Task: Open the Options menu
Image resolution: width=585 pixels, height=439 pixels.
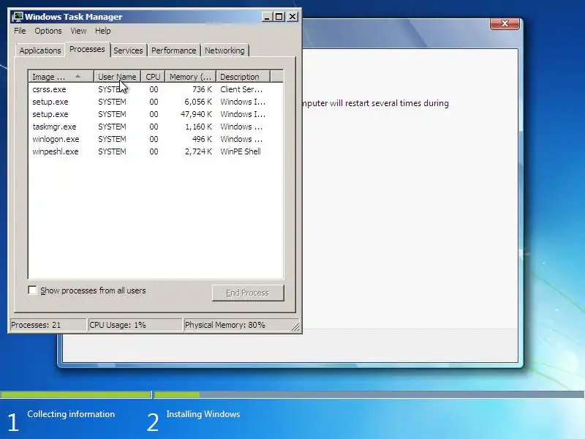Action: click(x=48, y=31)
